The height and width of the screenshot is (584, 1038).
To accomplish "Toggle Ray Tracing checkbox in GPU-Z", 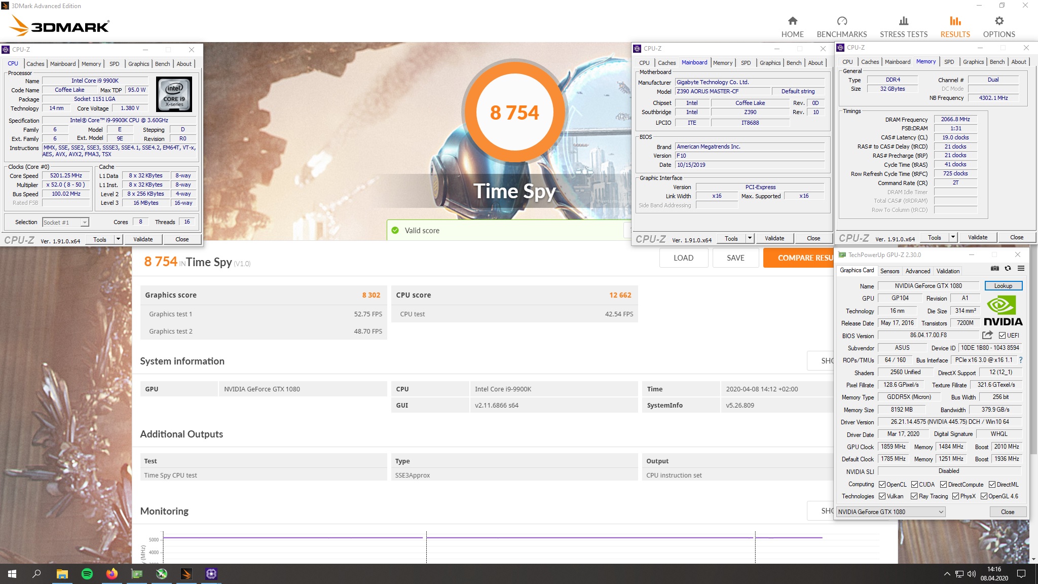I will [914, 496].
